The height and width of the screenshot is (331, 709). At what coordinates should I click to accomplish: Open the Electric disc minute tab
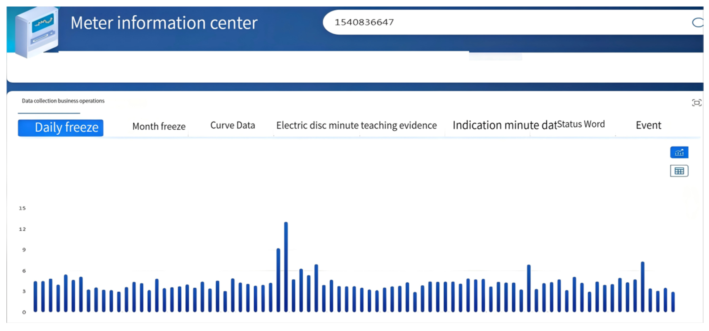[x=317, y=125]
